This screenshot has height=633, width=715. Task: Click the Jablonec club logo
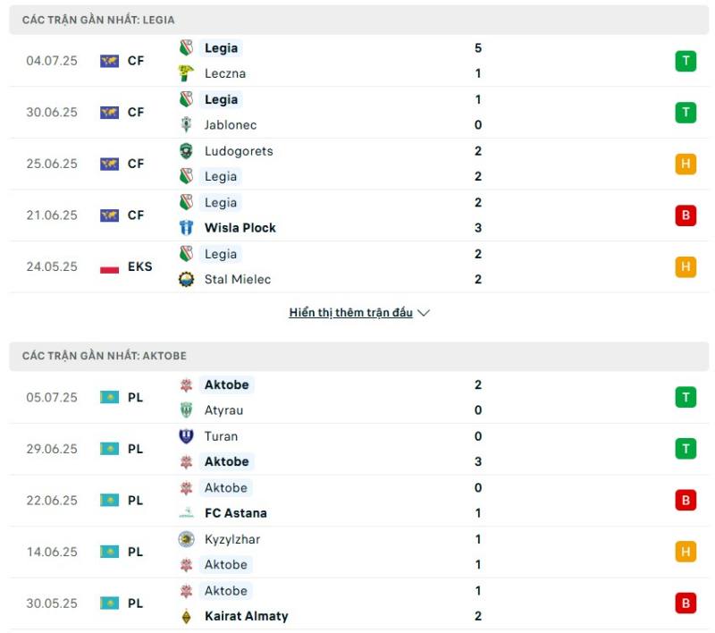point(186,124)
